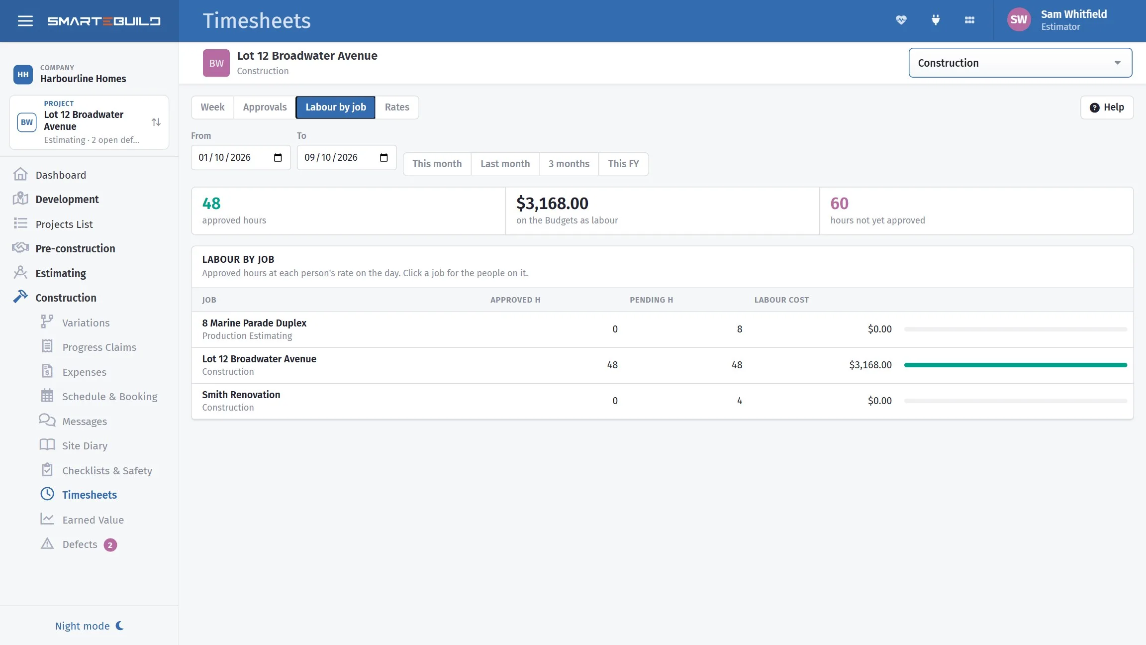Open the plug integrations icon
This screenshot has height=645, width=1146.
click(x=936, y=20)
